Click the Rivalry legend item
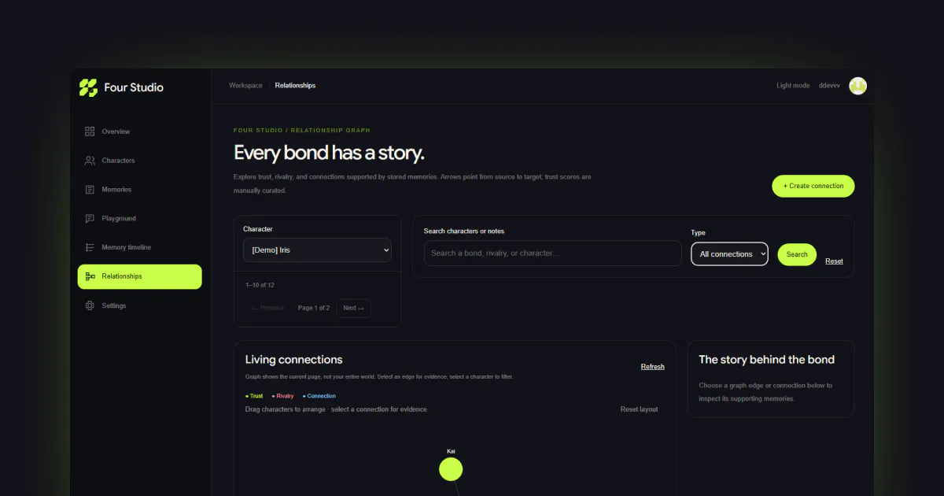This screenshot has width=944, height=496. (x=282, y=396)
